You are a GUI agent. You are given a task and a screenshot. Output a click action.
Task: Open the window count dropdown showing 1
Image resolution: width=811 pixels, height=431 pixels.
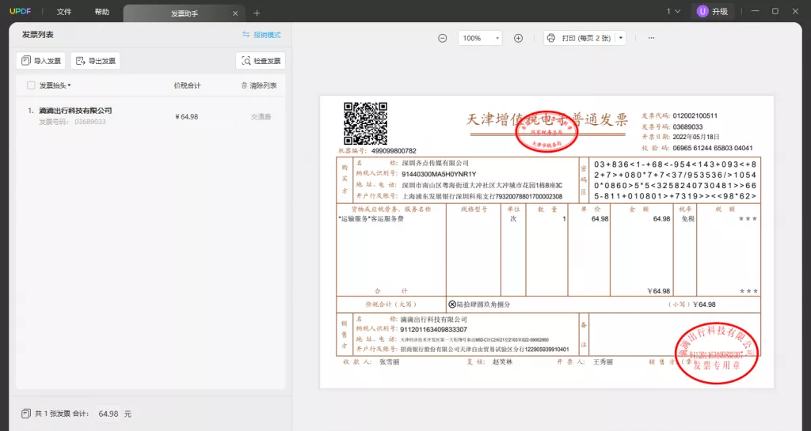point(673,11)
